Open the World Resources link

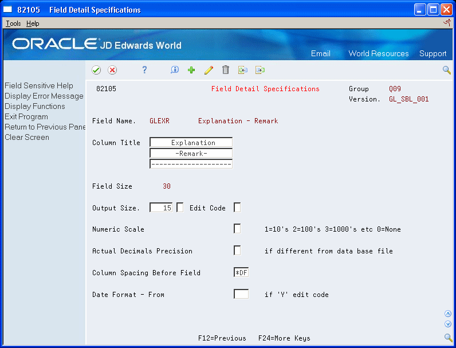(x=378, y=53)
